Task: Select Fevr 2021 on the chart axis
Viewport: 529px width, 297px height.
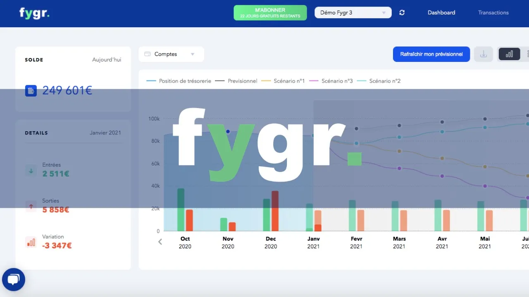Action: (356, 243)
